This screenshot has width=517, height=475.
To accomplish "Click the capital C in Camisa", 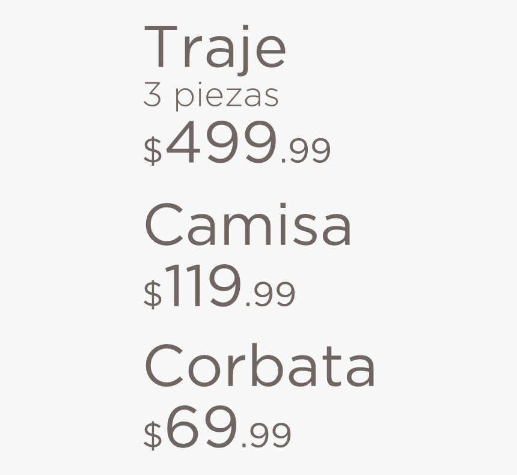I will coord(164,225).
